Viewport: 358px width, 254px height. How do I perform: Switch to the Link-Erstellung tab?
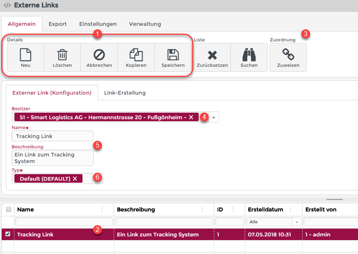click(x=125, y=93)
